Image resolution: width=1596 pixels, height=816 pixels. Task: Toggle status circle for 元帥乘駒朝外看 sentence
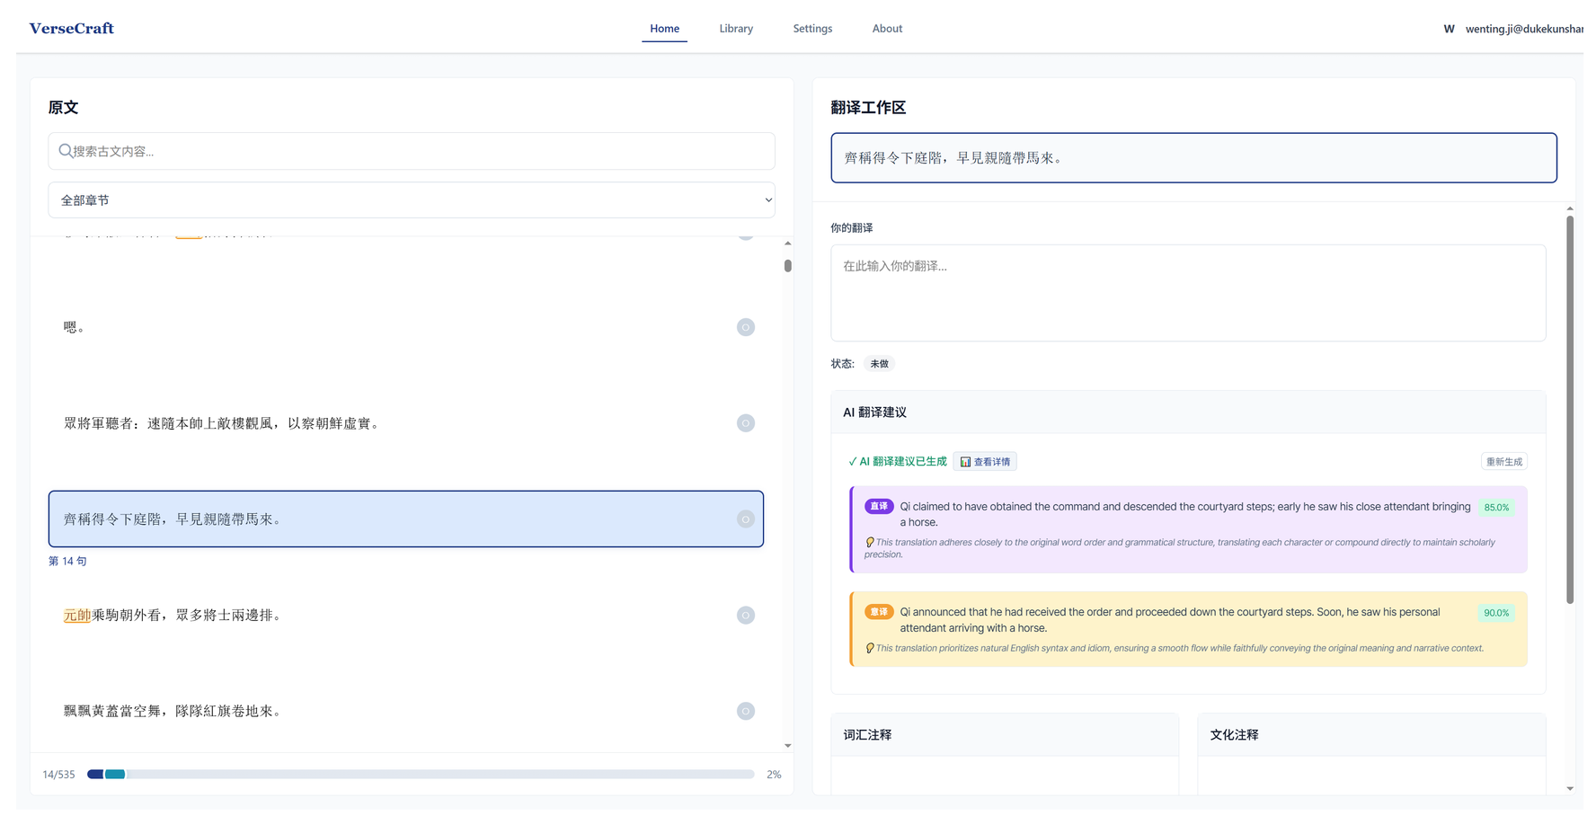pos(745,616)
